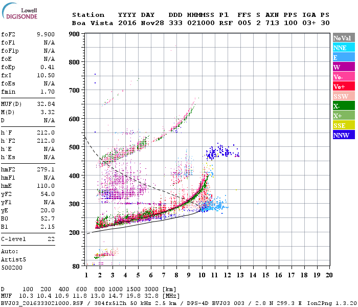
Task: Click the MUF 32.8 table value
Action: click(x=151, y=296)
